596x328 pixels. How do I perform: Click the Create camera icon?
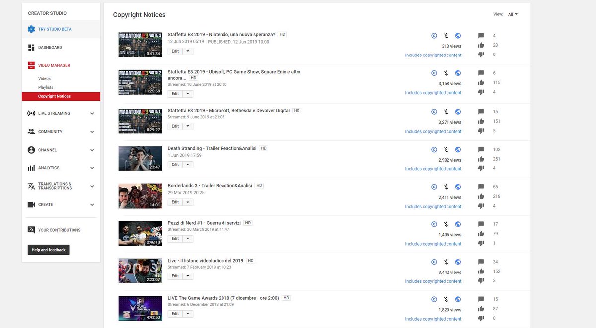coord(31,204)
